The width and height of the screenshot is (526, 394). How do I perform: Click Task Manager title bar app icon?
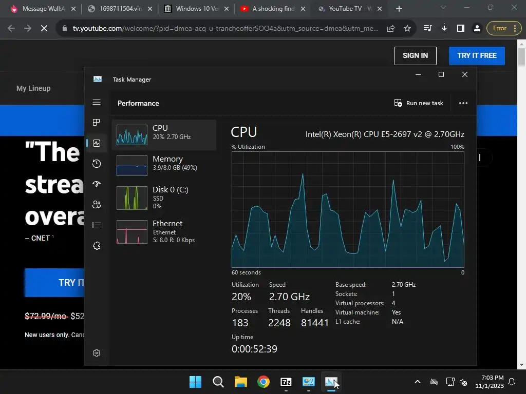tap(98, 79)
